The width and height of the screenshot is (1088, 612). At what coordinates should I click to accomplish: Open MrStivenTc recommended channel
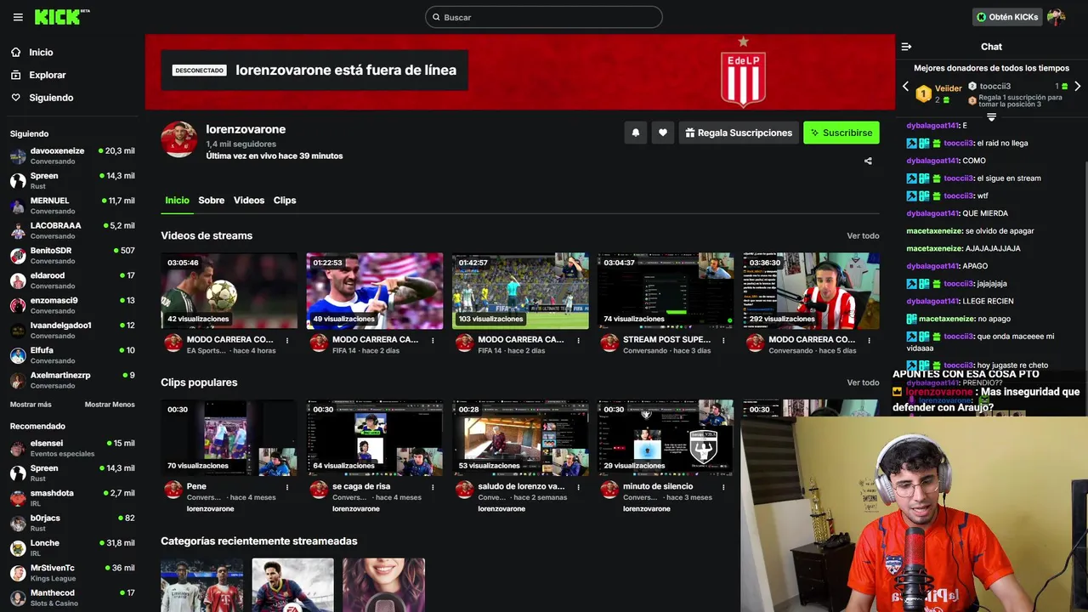[72, 573]
